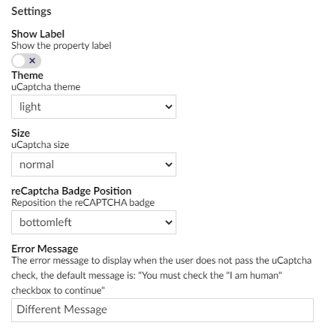Click the white knob of the Show Label switch
The height and width of the screenshot is (332, 328).
tap(19, 61)
